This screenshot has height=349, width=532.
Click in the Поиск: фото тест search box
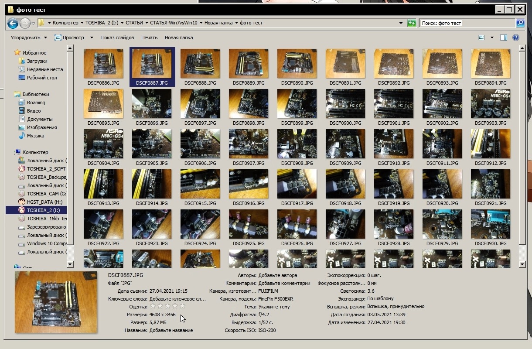[x=467, y=23]
